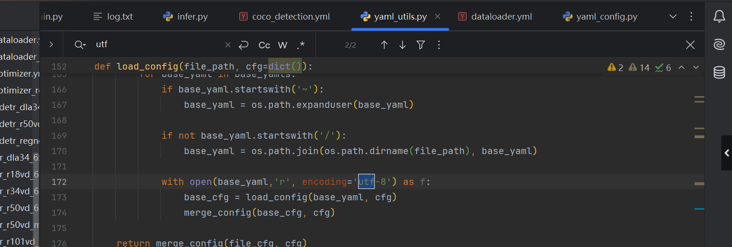Image resolution: width=732 pixels, height=247 pixels.
Task: Toggle Match Case (Cc) option
Action: pyautogui.click(x=264, y=45)
